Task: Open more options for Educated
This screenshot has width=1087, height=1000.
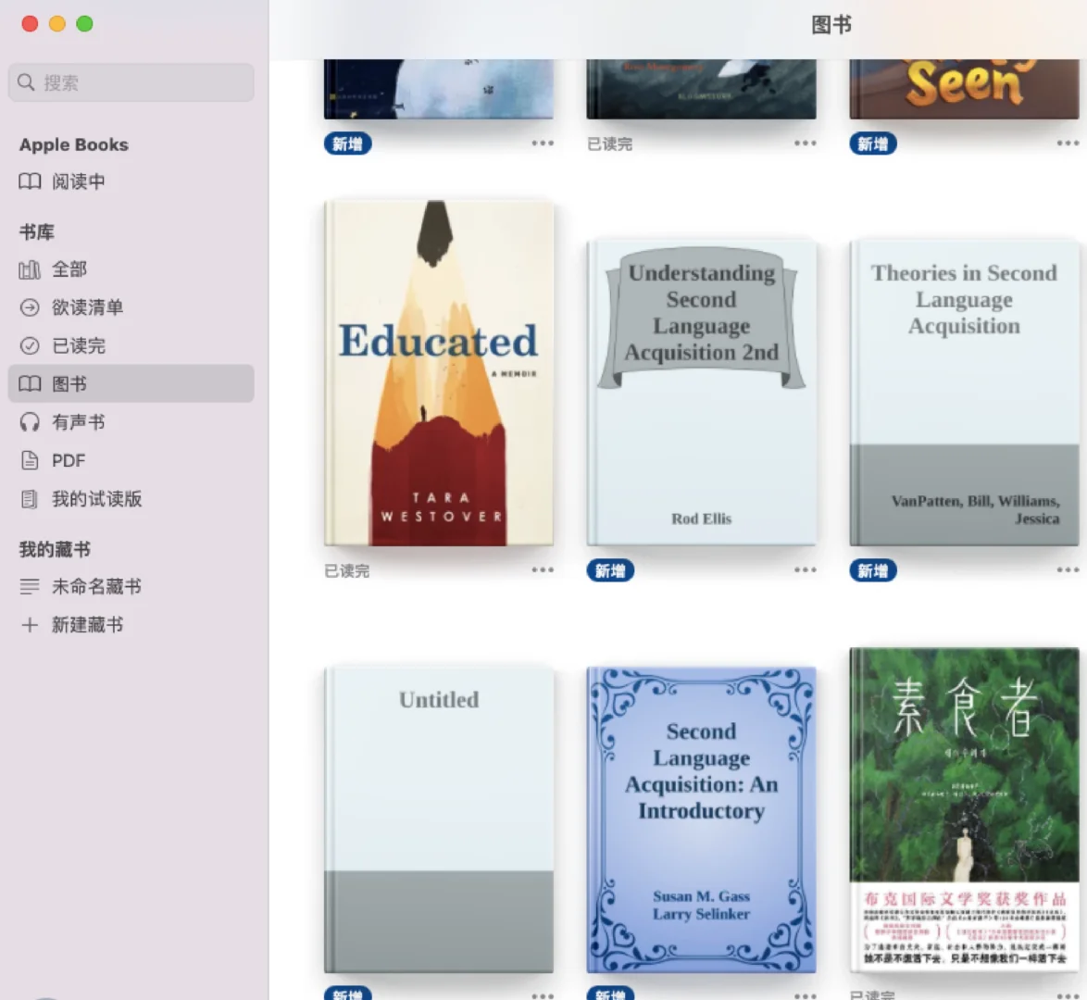Action: click(543, 570)
